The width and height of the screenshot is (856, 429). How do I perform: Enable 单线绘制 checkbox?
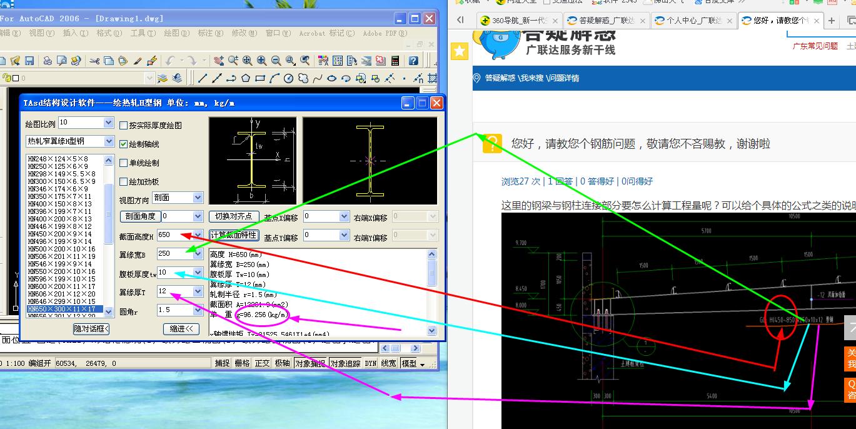click(x=124, y=163)
